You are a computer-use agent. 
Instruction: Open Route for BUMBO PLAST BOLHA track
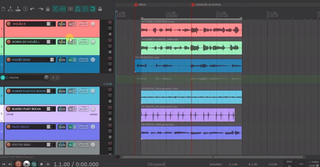[61, 109]
